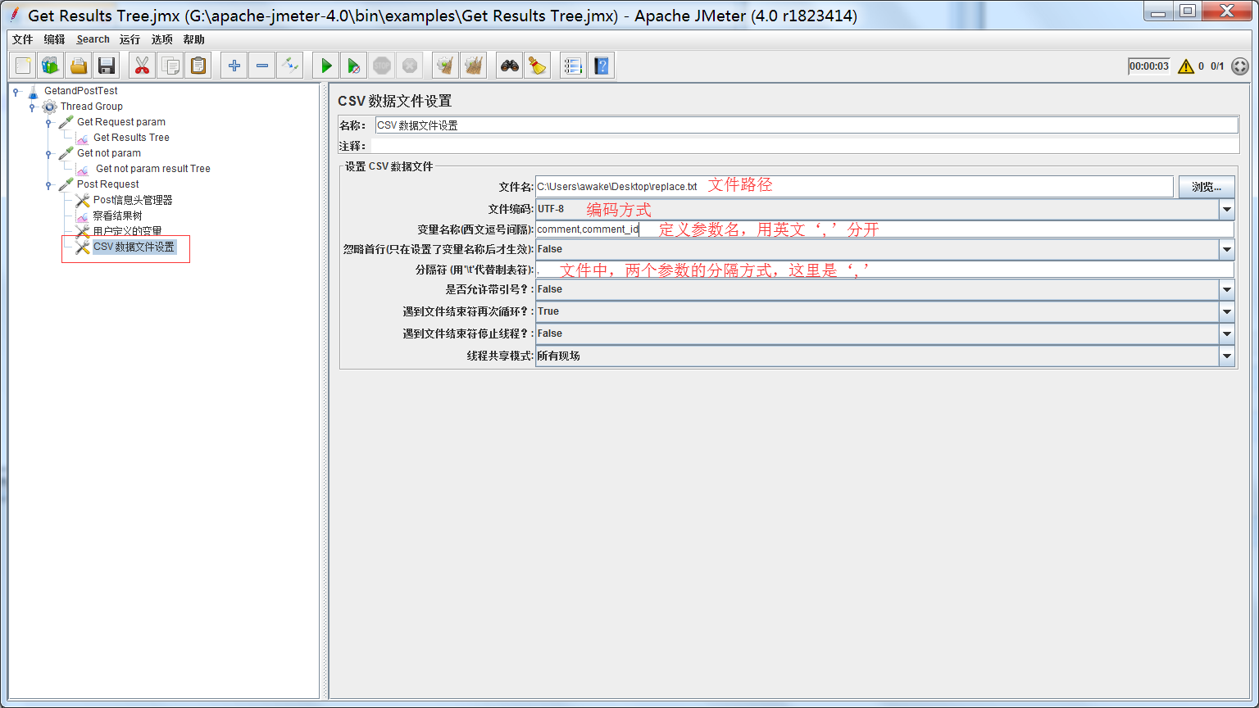The image size is (1259, 708).
Task: Click the thread status circle icon
Action: click(1240, 66)
